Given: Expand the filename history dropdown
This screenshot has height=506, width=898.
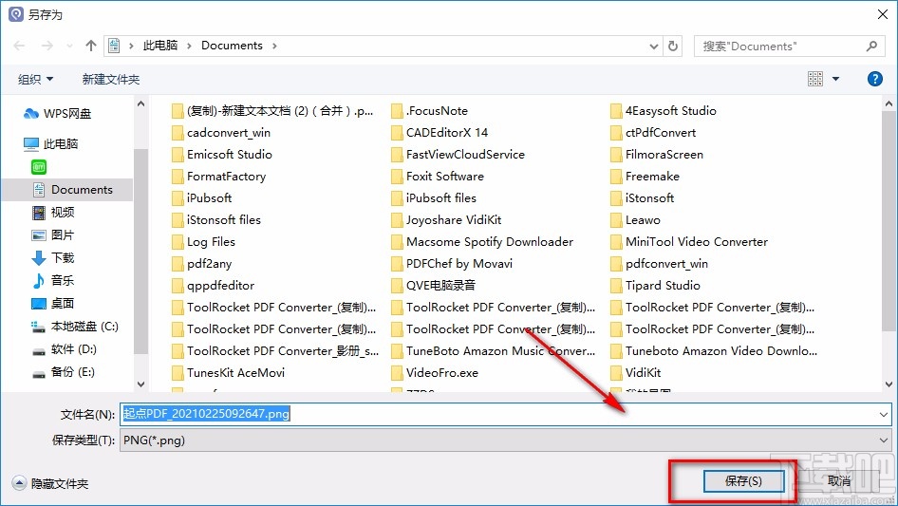Looking at the screenshot, I should 884,414.
